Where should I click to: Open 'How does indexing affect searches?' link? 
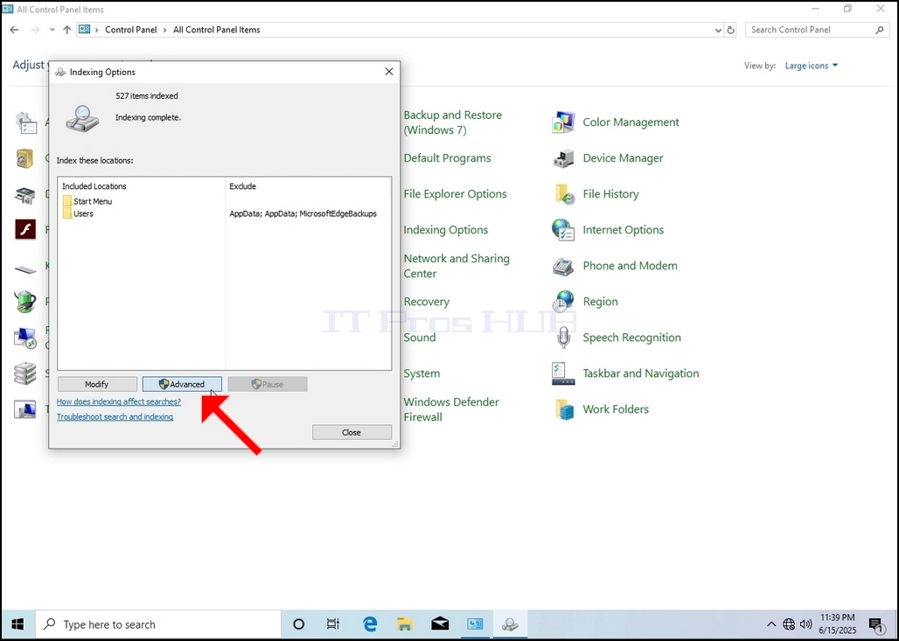tap(119, 401)
